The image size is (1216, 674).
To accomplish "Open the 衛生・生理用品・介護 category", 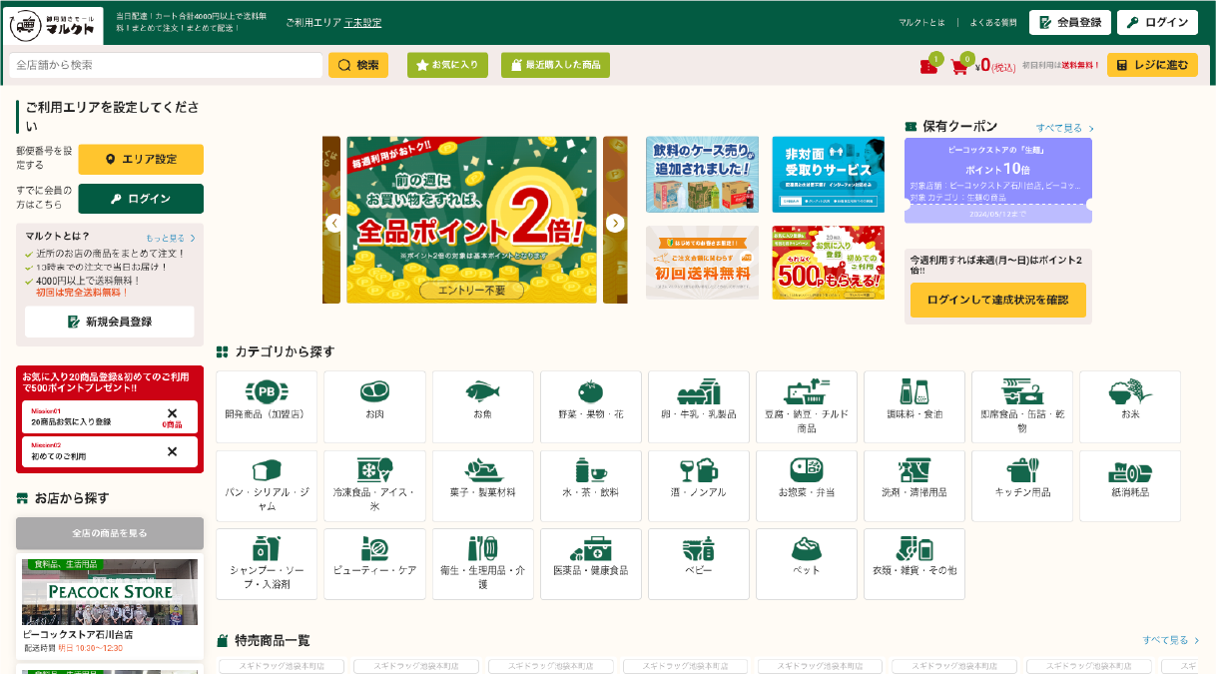I will [x=482, y=564].
